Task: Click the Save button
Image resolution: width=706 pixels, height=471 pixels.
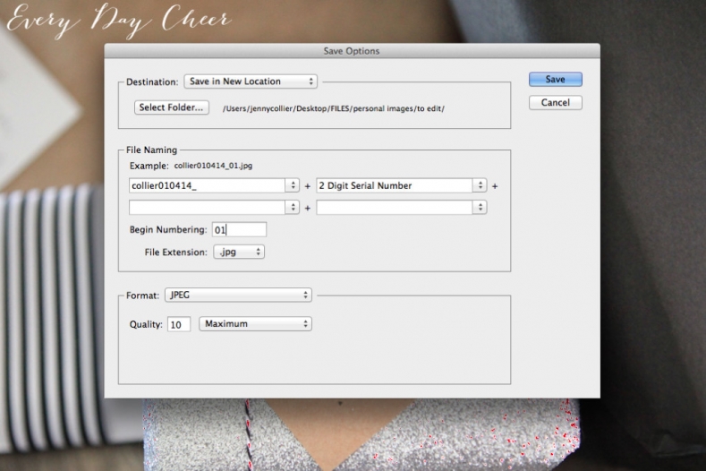Action: pos(555,80)
